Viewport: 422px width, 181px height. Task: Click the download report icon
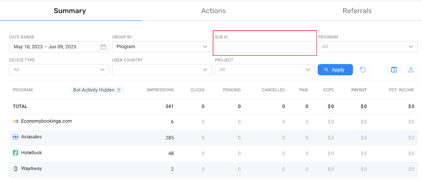click(411, 70)
